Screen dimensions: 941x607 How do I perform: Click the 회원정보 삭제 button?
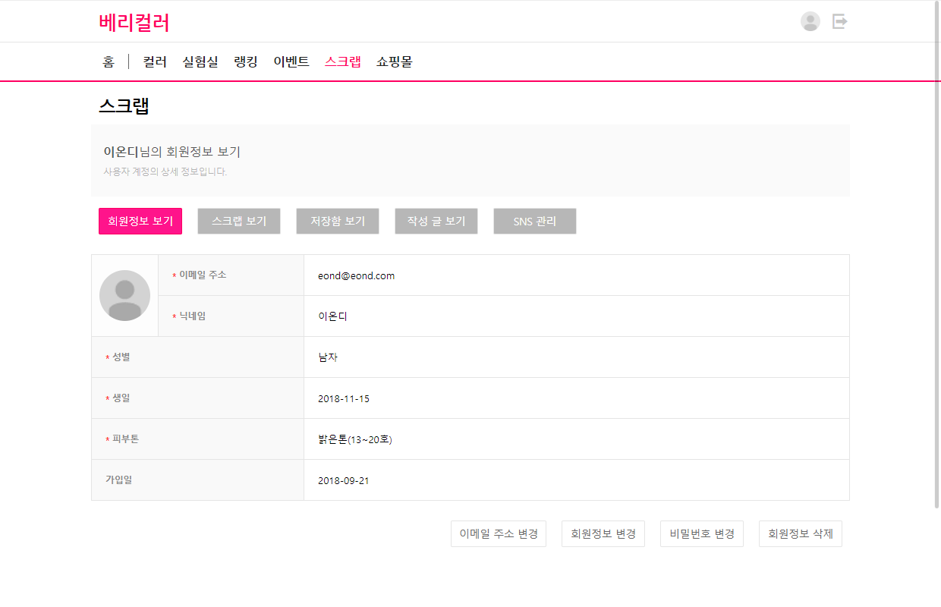coord(801,533)
